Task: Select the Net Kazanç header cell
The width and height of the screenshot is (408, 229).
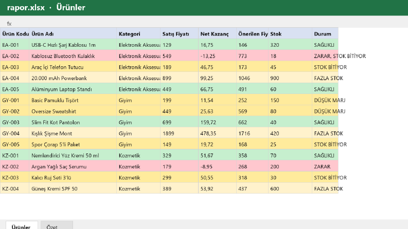Action: [x=217, y=33]
